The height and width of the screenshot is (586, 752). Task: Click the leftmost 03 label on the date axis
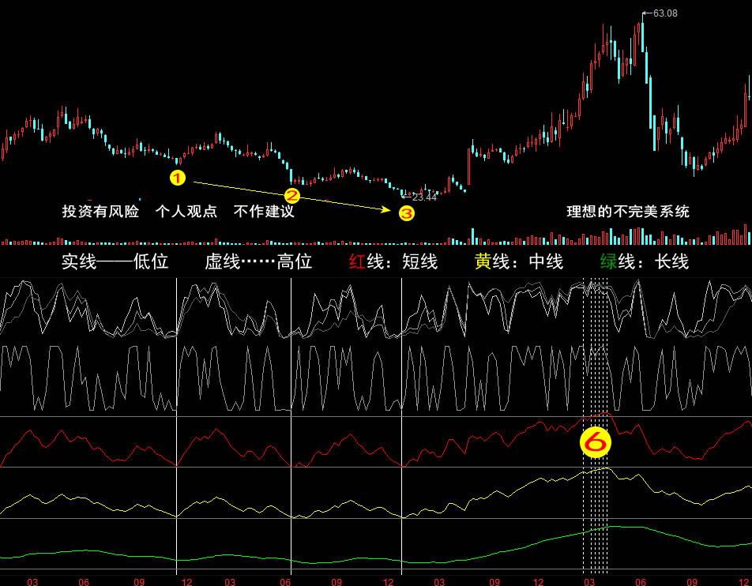(x=32, y=581)
